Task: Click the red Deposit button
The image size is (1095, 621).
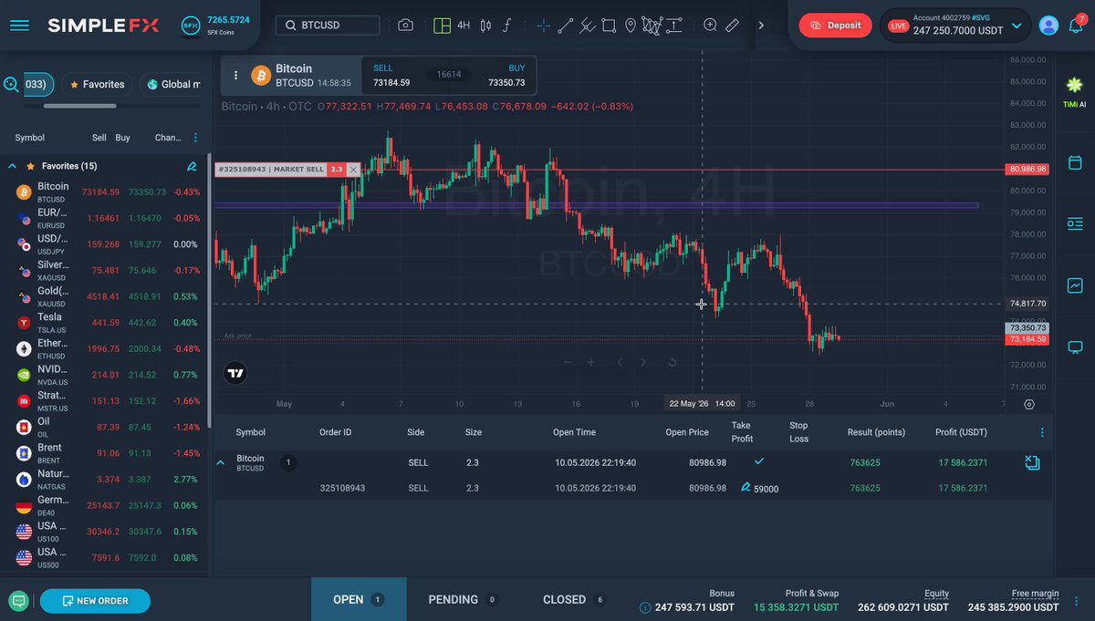Action: (x=835, y=26)
